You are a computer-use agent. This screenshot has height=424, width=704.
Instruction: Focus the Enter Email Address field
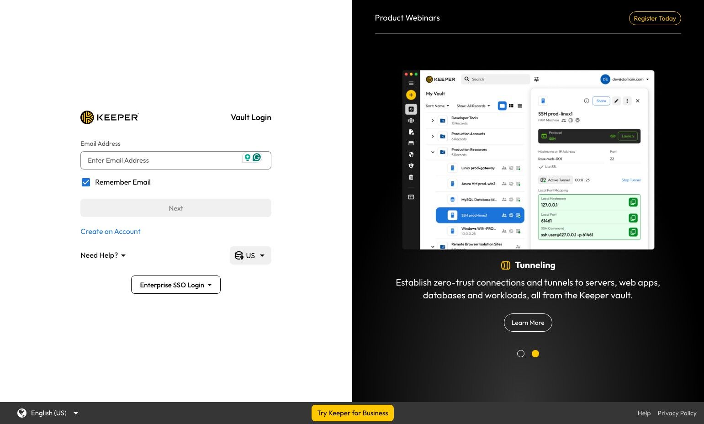coord(176,160)
